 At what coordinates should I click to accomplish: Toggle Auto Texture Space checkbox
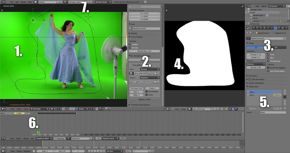(x=268, y=71)
